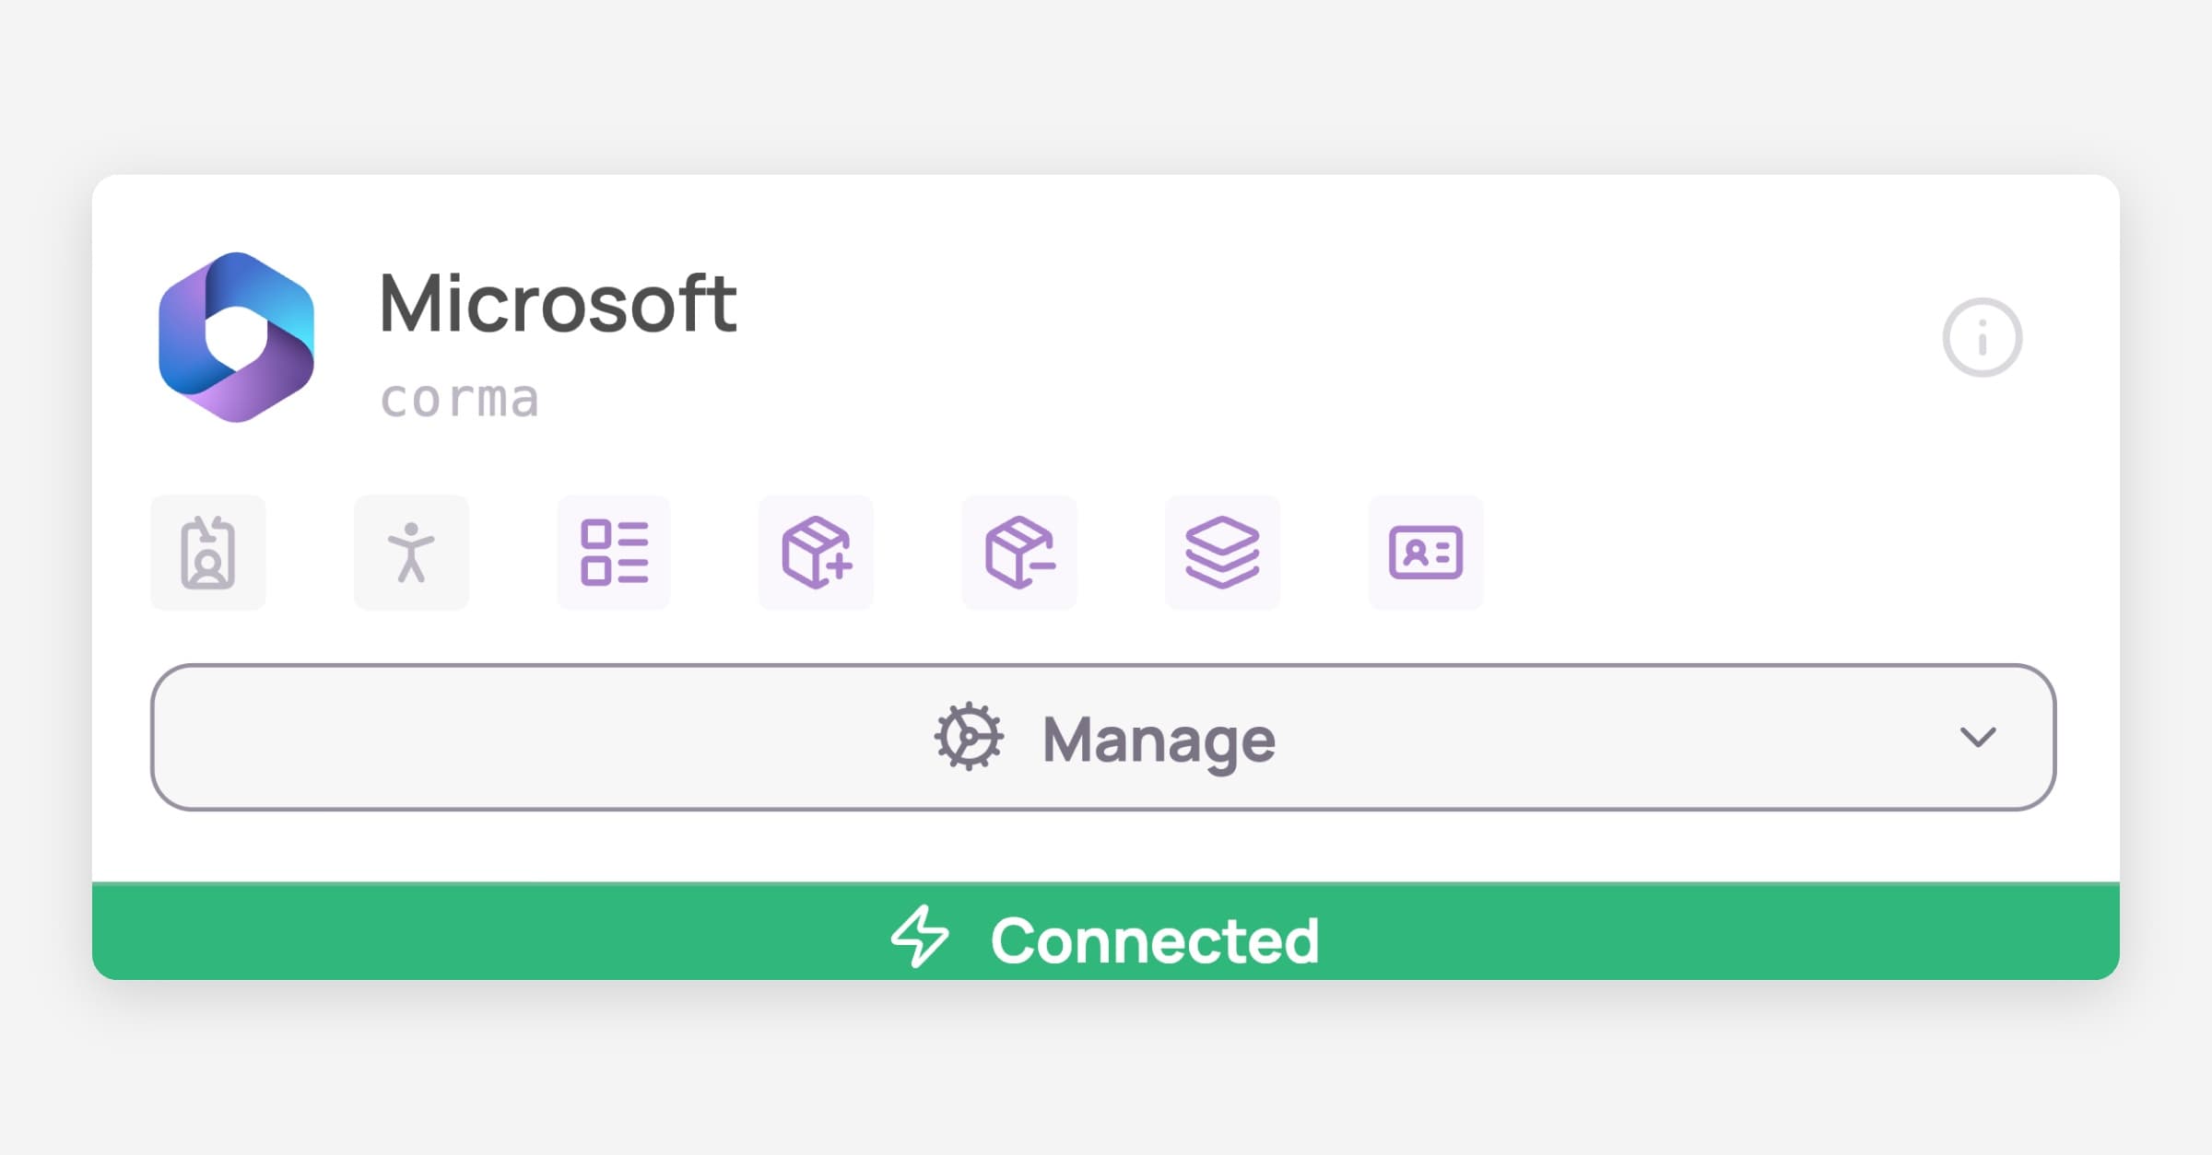Click the package with minus icon
This screenshot has width=2212, height=1155.
tap(1019, 553)
